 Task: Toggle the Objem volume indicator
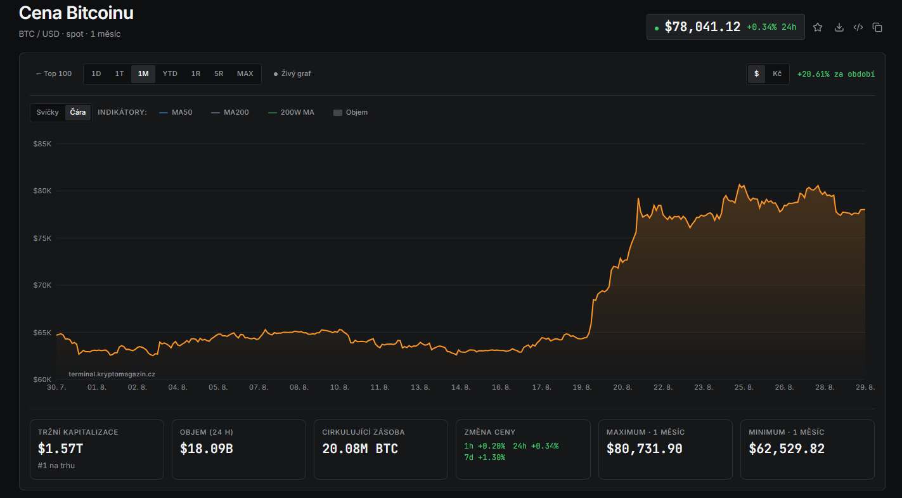351,112
